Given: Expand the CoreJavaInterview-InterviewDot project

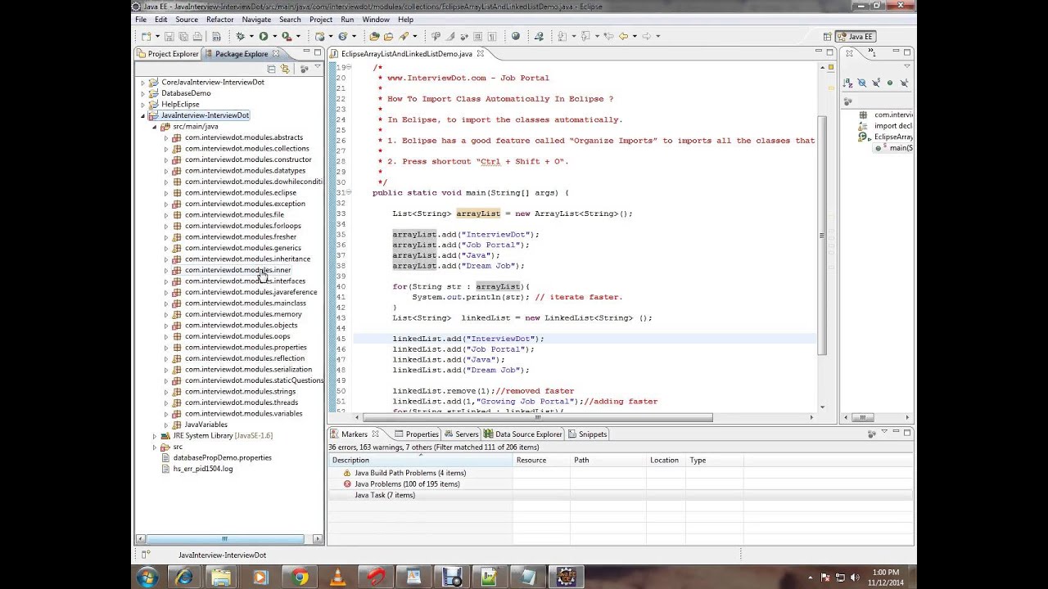Looking at the screenshot, I should coord(142,82).
